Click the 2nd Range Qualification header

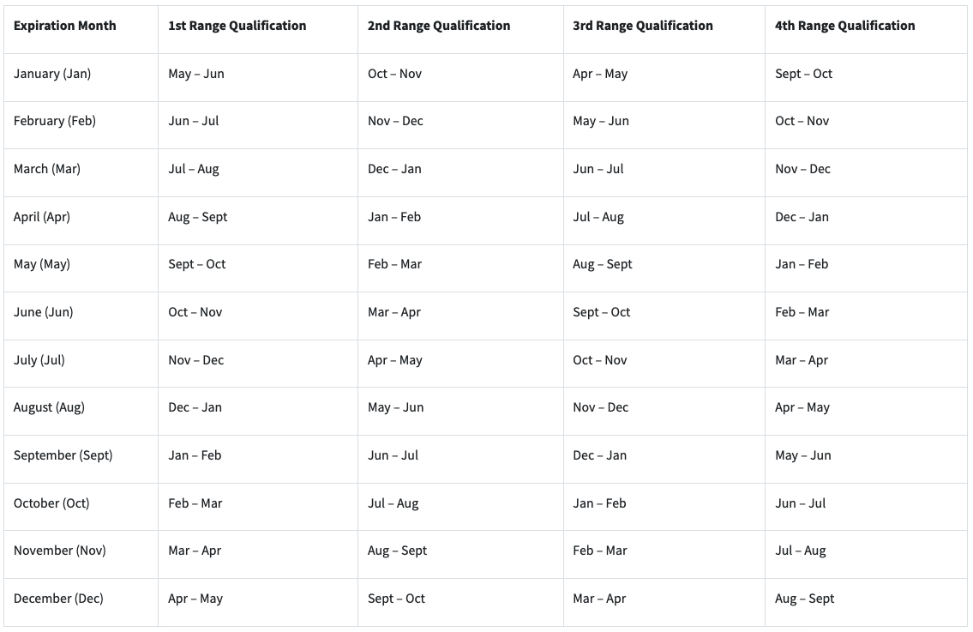tap(438, 26)
